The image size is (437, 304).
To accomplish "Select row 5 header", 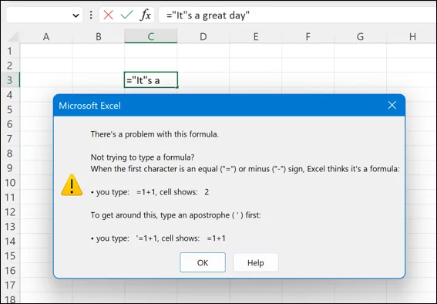I will pos(10,110).
